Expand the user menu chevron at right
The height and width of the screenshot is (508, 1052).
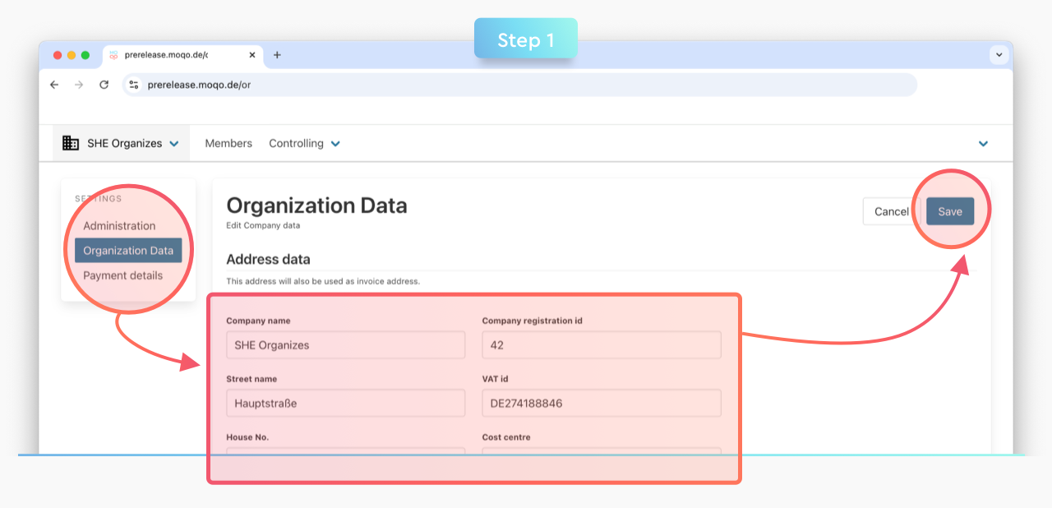(983, 144)
